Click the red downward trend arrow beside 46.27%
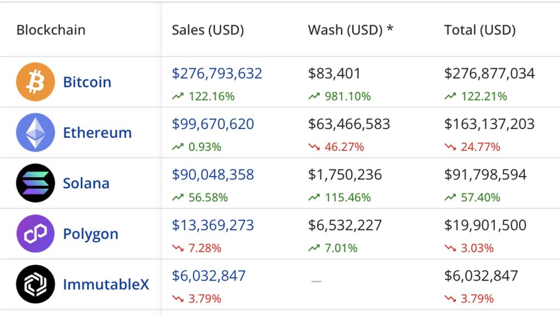The image size is (560, 315). point(313,147)
